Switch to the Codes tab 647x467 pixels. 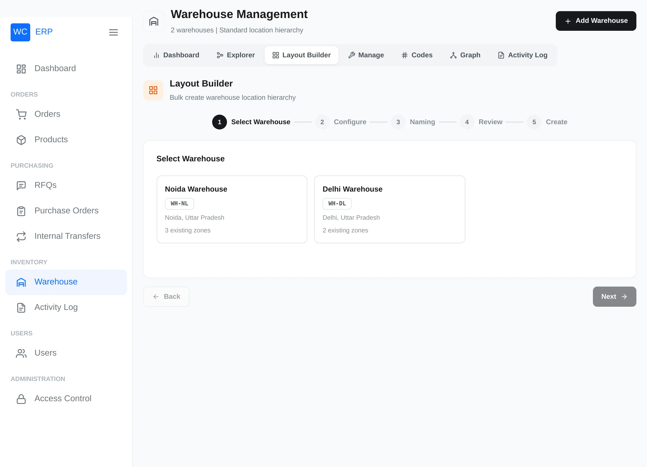[x=417, y=55]
